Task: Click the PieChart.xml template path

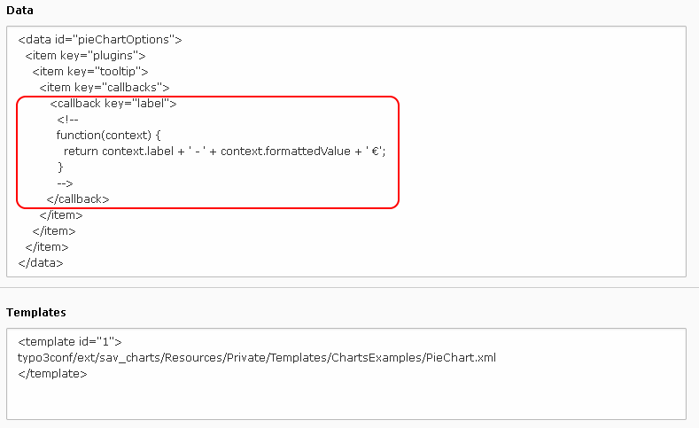Action: coord(257,358)
